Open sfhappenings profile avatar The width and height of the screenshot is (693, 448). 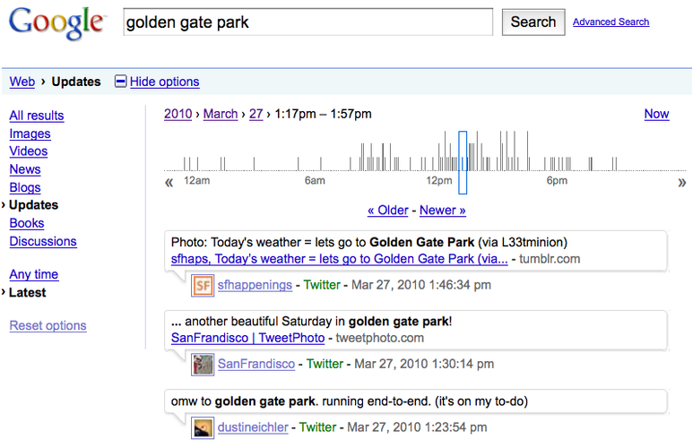click(x=203, y=286)
